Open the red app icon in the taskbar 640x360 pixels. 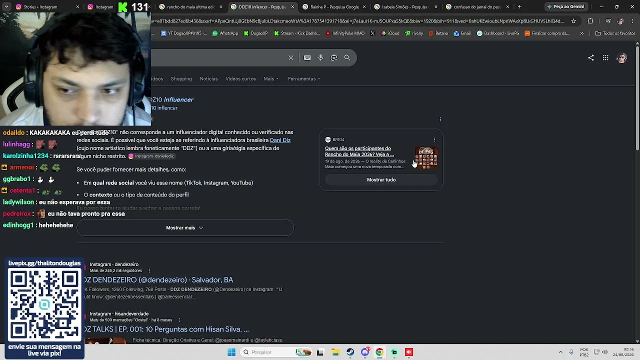[x=409, y=352]
